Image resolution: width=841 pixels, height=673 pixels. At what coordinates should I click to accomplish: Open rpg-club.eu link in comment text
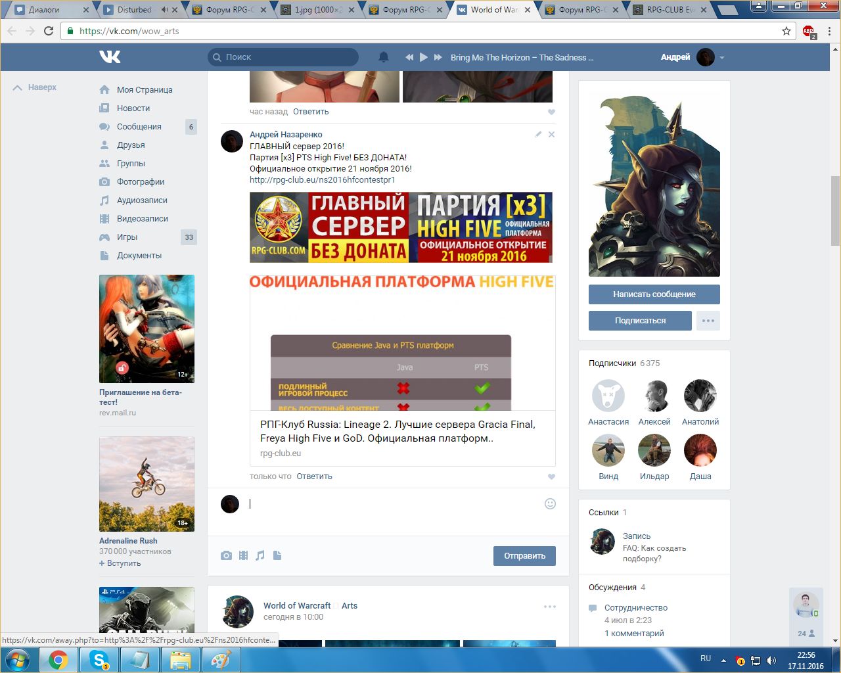[x=323, y=180]
